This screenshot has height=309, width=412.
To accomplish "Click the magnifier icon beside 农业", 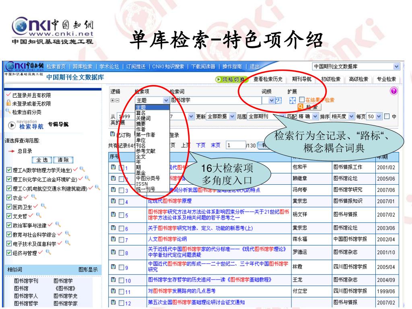I will [x=34, y=196].
